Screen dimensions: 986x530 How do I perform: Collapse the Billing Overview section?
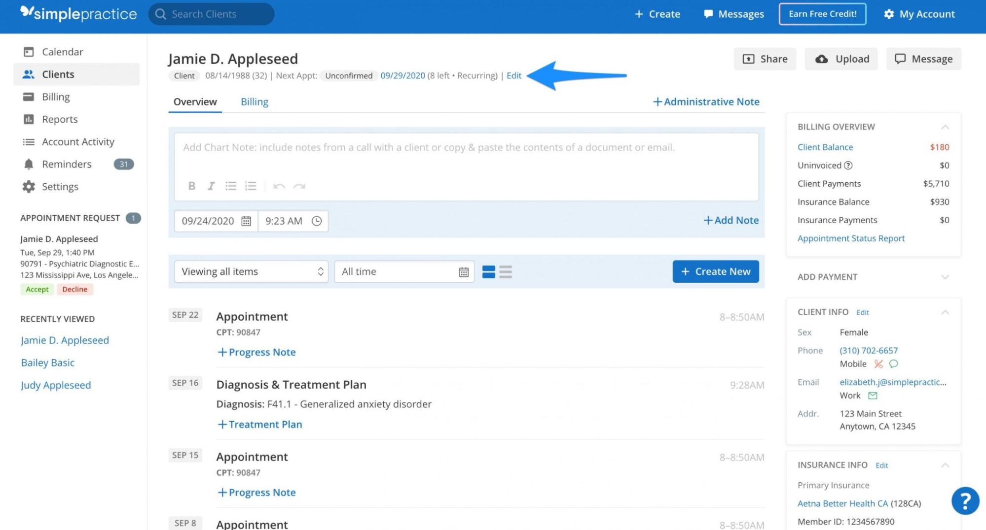point(946,127)
